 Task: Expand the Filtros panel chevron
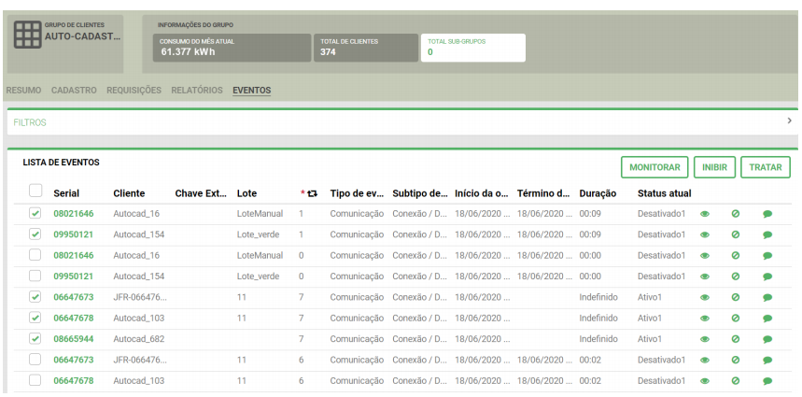[789, 122]
